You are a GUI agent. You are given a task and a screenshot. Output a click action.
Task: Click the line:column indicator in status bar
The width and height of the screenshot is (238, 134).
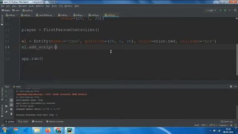point(197,125)
